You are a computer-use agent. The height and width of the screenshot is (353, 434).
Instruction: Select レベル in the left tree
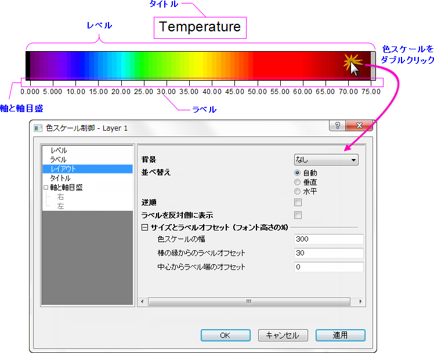point(59,150)
